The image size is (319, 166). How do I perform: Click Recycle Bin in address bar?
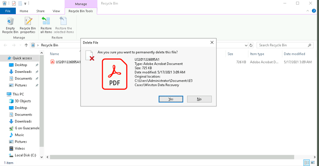pyautogui.click(x=50, y=45)
